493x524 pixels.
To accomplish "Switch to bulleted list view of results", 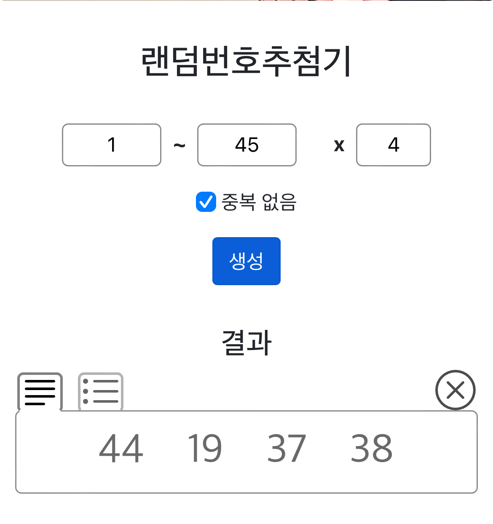I will [101, 392].
